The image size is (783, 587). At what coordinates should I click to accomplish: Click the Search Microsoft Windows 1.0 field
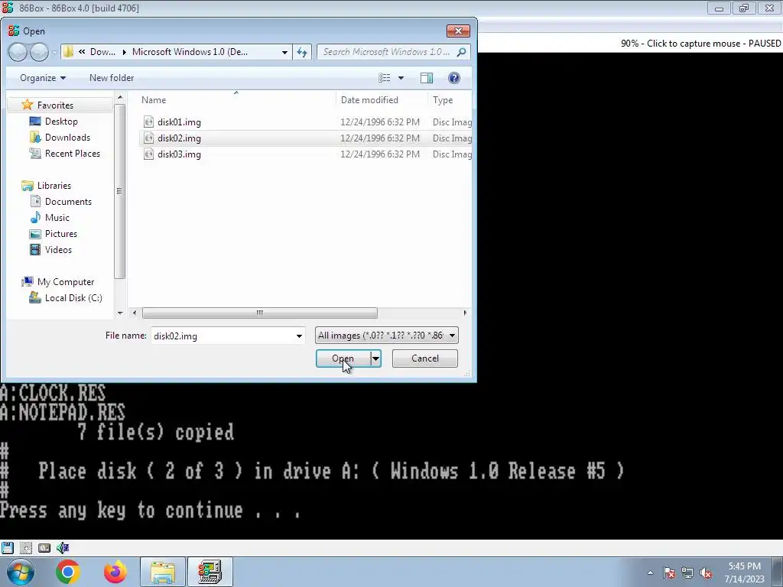[386, 52]
